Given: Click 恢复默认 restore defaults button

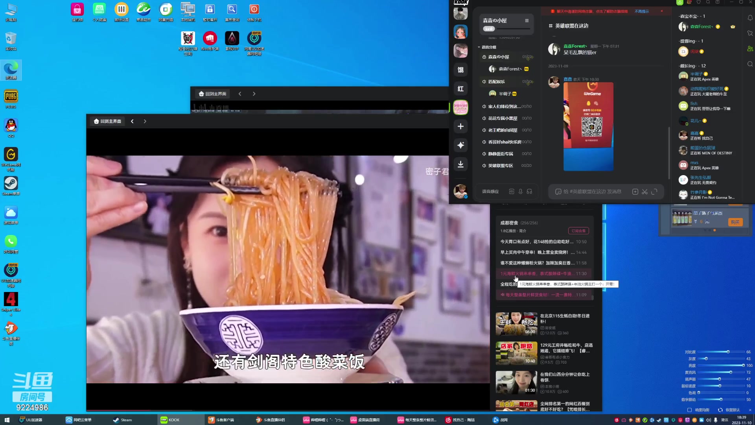Looking at the screenshot, I should [729, 410].
